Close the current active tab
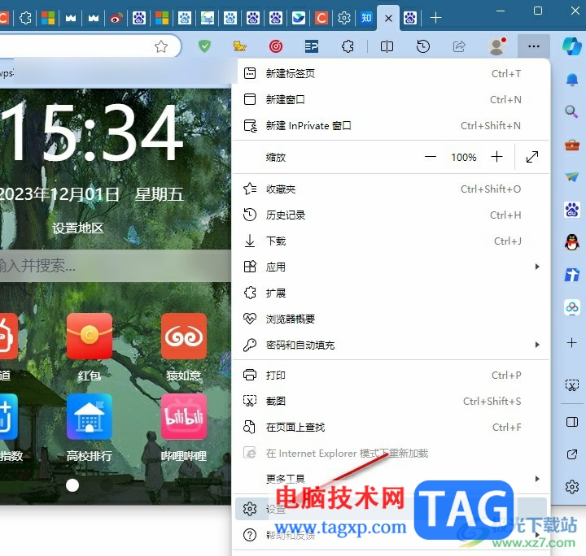Image resolution: width=586 pixels, height=556 pixels. 388,18
